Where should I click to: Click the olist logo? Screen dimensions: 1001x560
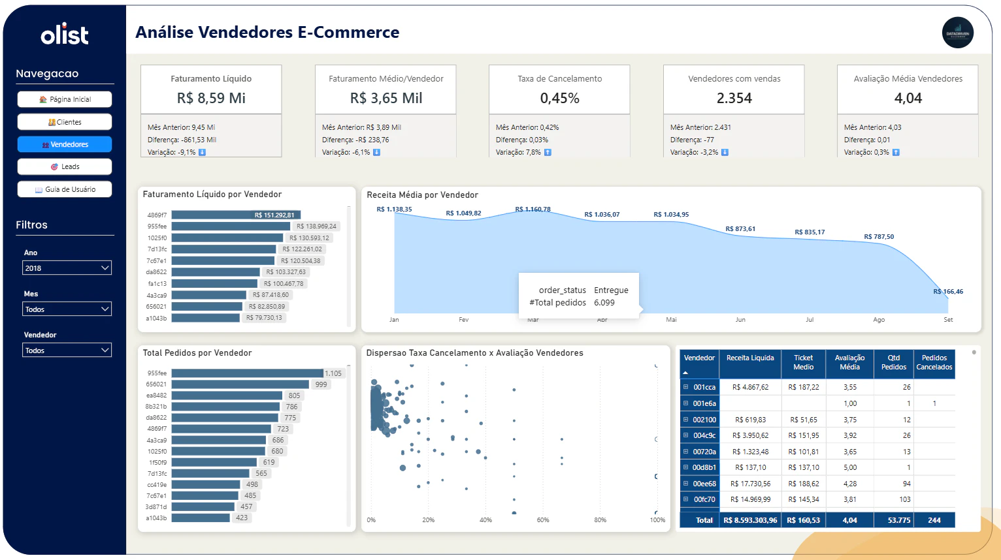[64, 34]
